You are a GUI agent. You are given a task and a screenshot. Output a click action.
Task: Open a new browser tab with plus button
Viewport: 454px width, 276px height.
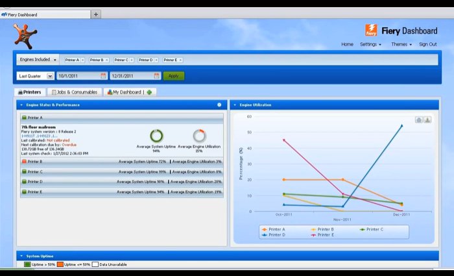[x=96, y=14]
